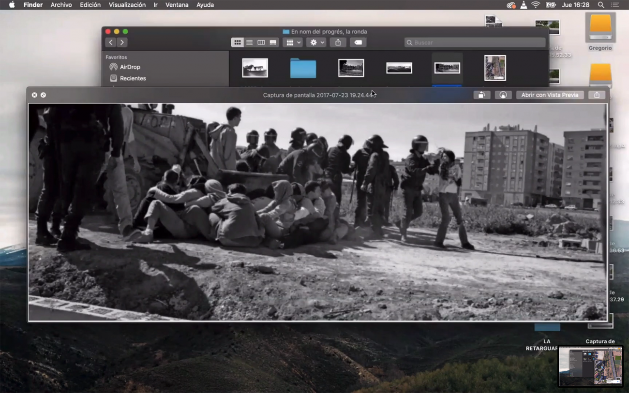Open the Archivo menu
Viewport: 629px width, 393px height.
coord(61,5)
